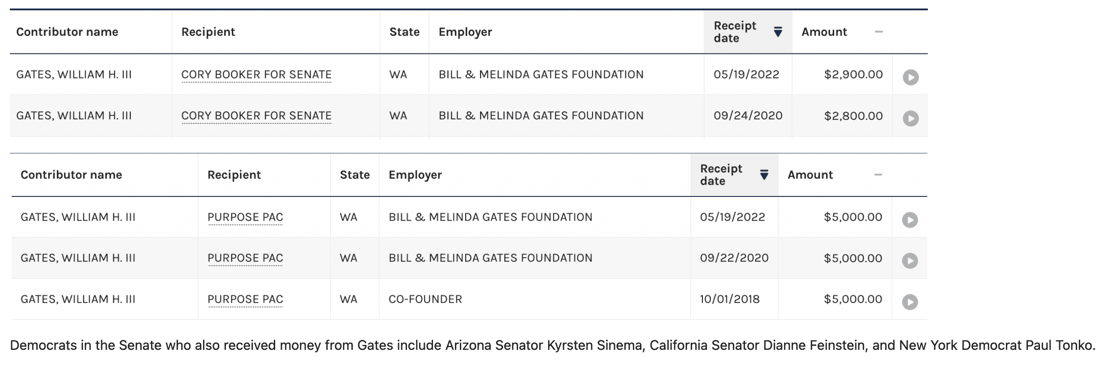The image size is (1117, 366).
Task: Expand the 09/24/2020 Cory Booker $2,800 row
Action: (910, 118)
